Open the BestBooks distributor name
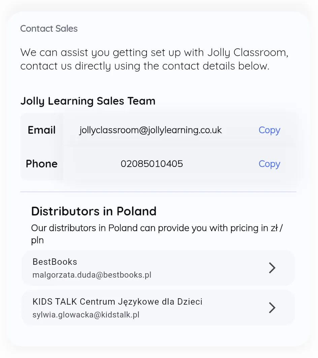Screen dimensions: 318x358 (x=55, y=262)
